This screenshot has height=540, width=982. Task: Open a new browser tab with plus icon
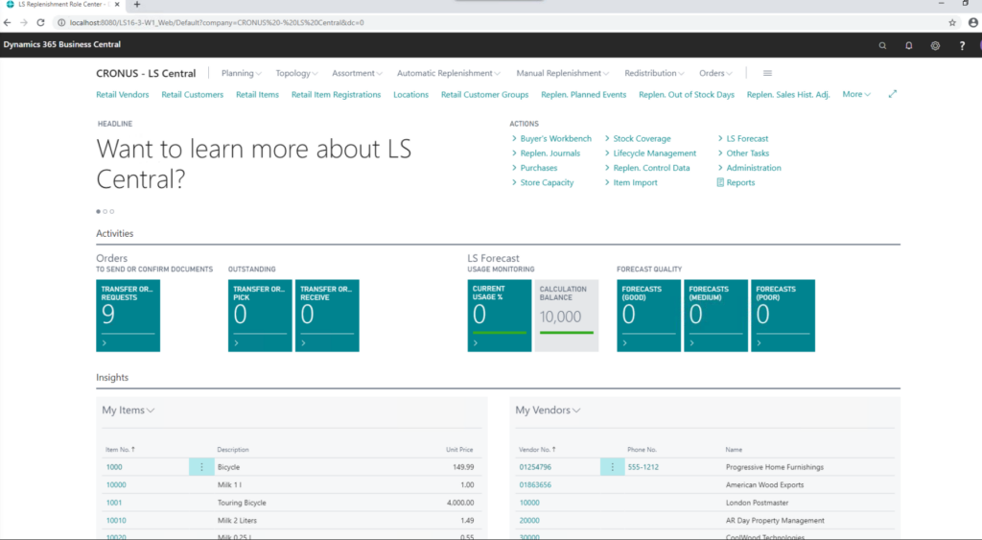tap(137, 5)
